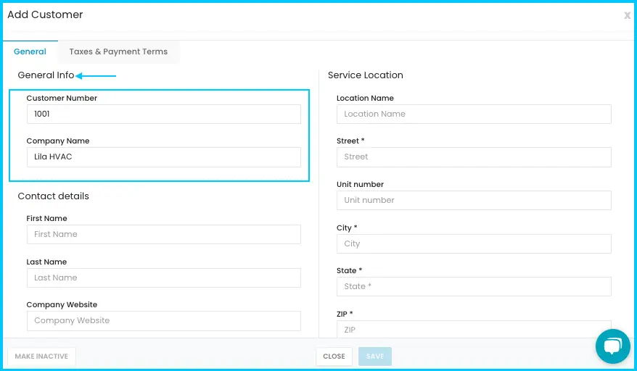This screenshot has height=371, width=637.
Task: Click the Customer Number label
Action: (62, 99)
